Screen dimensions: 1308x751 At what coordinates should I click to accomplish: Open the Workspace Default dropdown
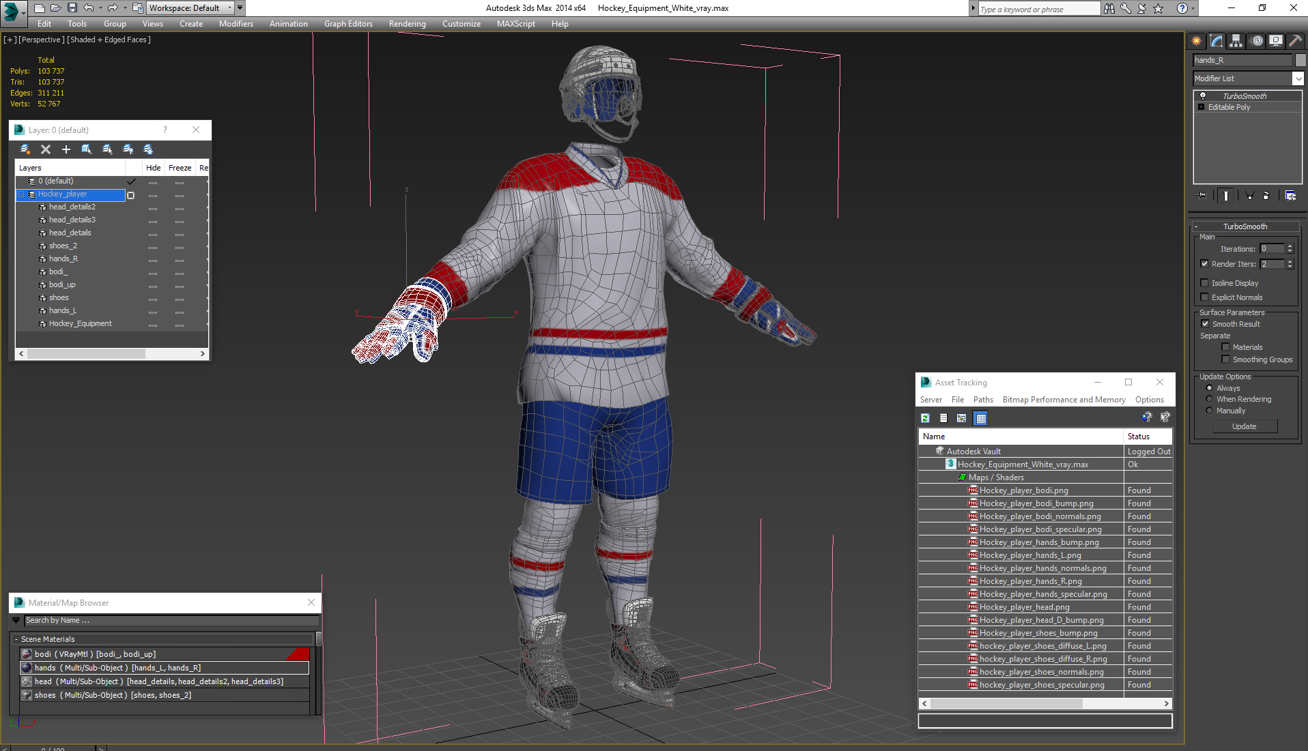190,8
